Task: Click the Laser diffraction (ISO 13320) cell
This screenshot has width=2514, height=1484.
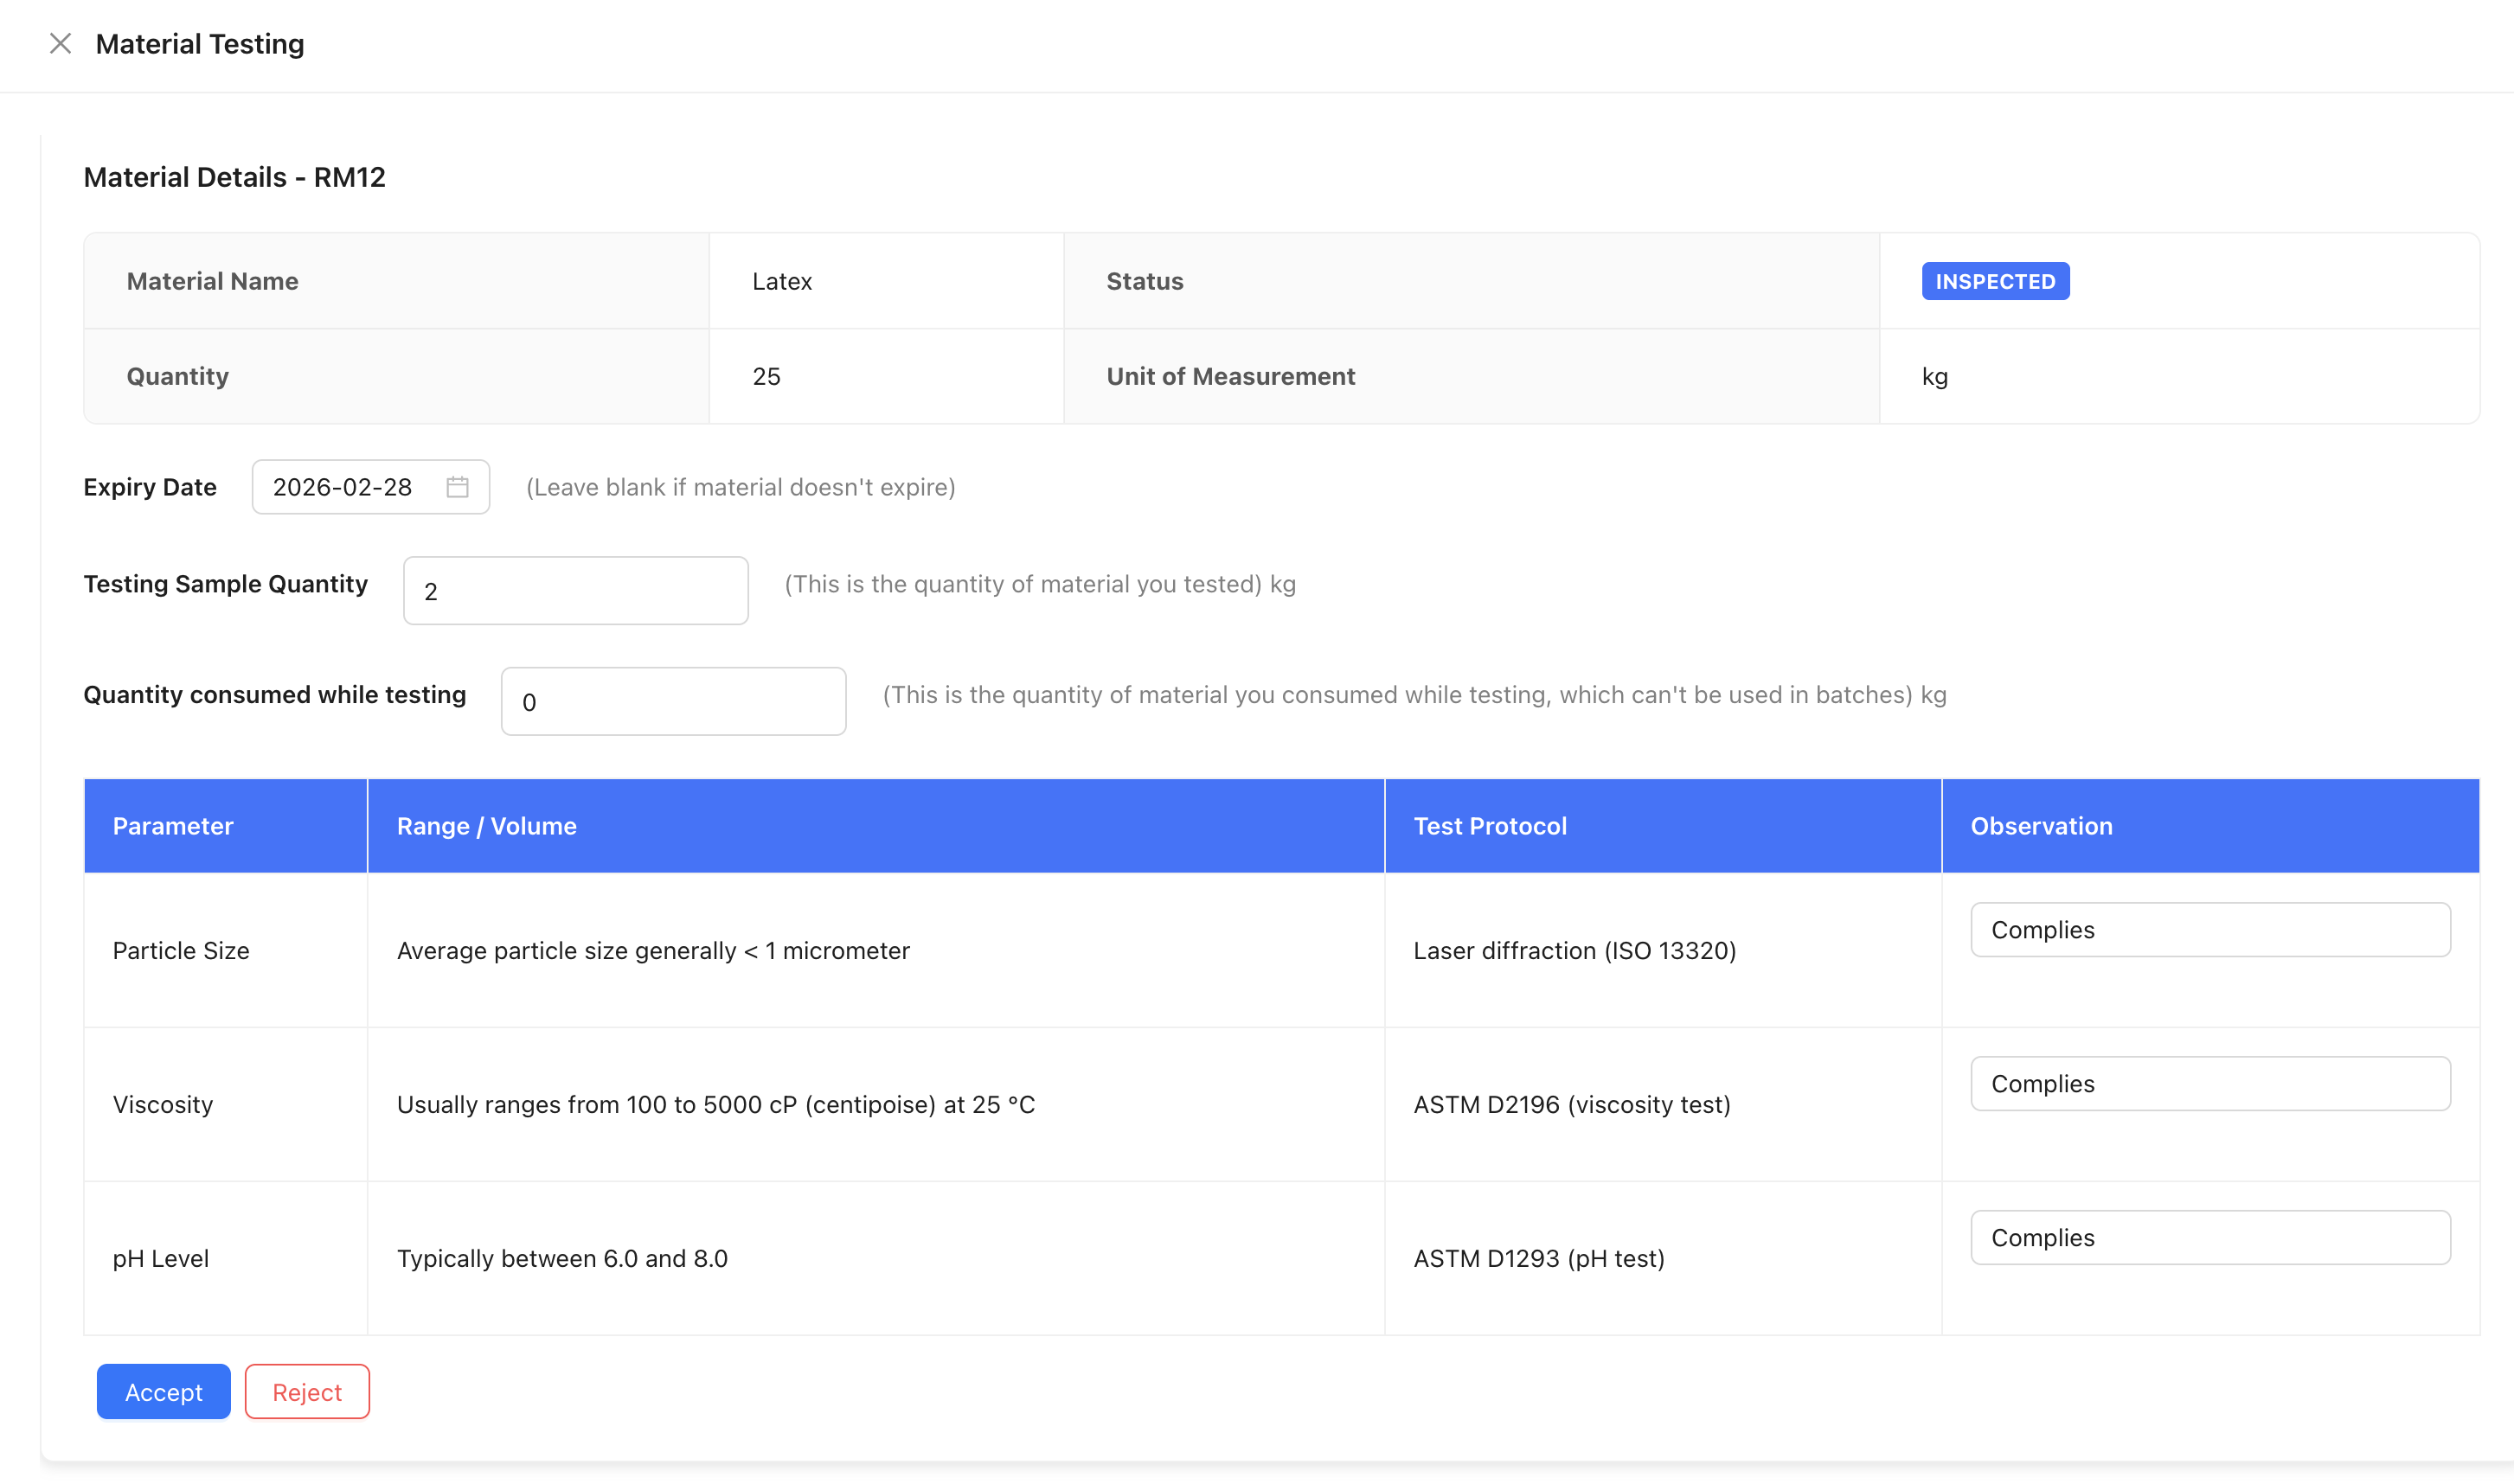Action: pyautogui.click(x=1574, y=951)
